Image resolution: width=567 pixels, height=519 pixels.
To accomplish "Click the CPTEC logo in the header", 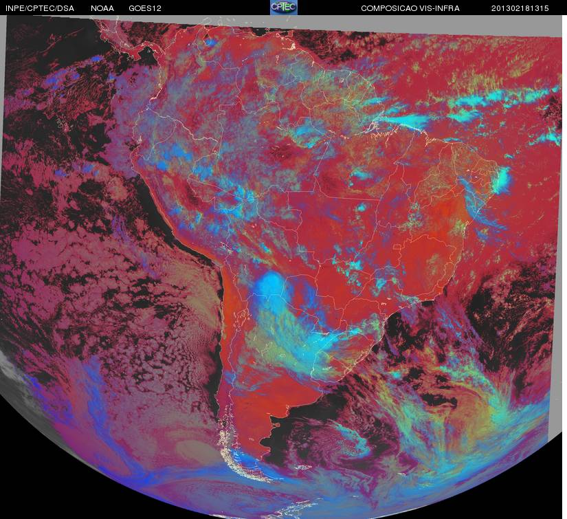I will coord(284,8).
